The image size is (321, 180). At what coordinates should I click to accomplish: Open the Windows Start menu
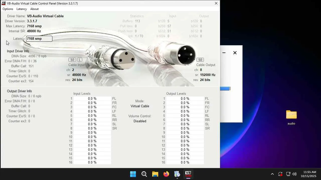point(133,174)
